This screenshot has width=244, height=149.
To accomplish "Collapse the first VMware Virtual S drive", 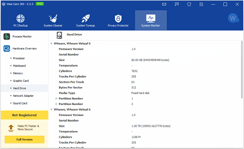I will pos(51,44).
